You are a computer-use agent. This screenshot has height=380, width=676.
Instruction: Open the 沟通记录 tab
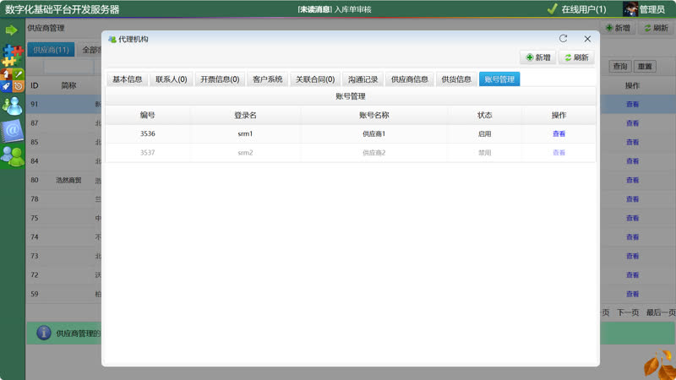363,79
